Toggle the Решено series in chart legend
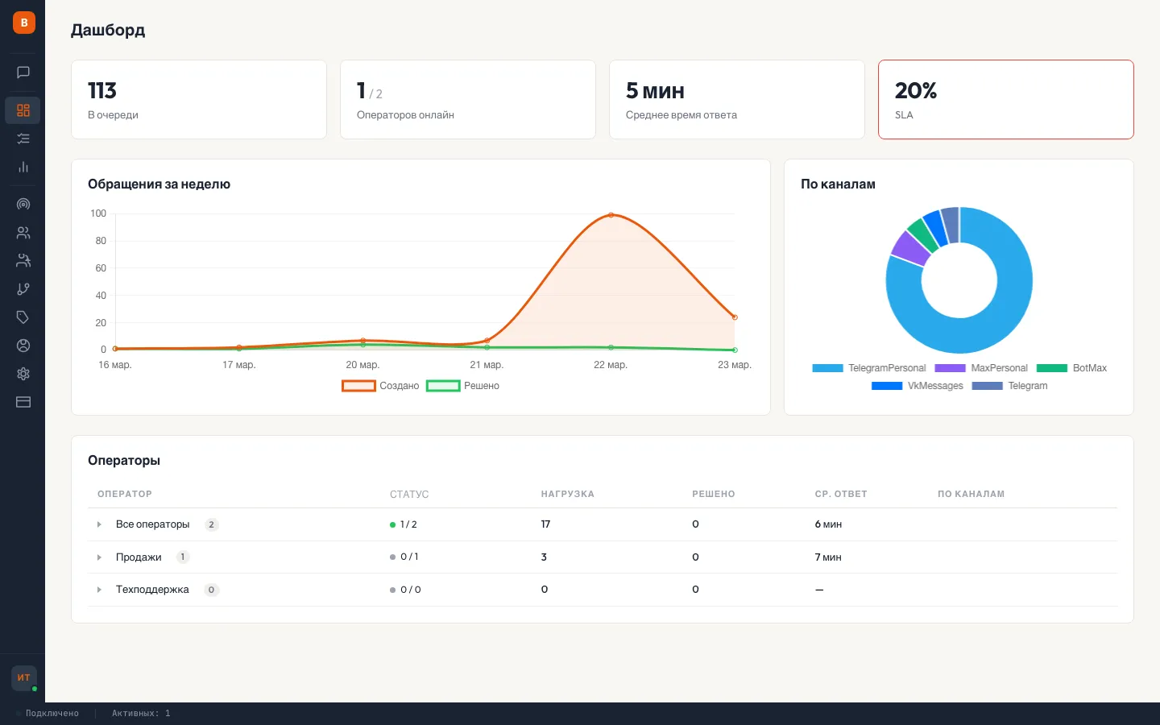This screenshot has width=1160, height=725. pos(463,386)
